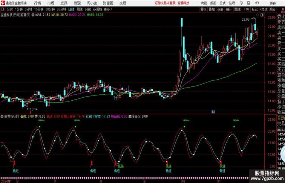Click the MA20: 20.24 label
Screen dimensions: 285x183
[77, 15]
